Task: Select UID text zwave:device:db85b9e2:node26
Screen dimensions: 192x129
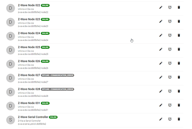Action: point(33,68)
